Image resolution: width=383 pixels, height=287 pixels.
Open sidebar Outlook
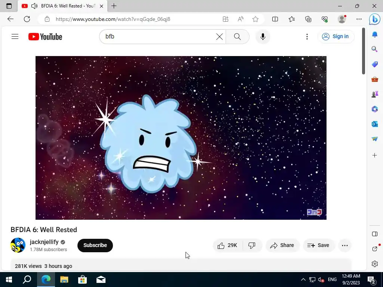375,124
